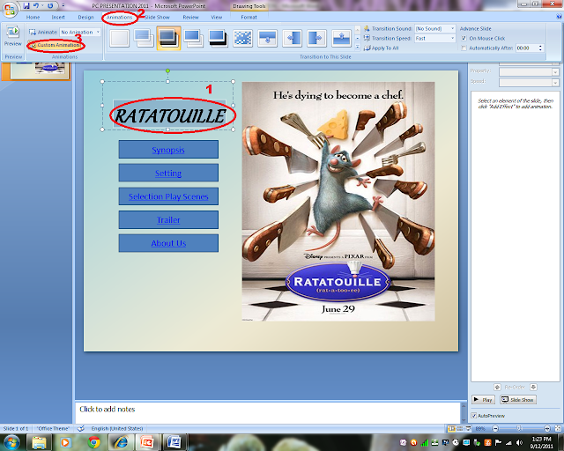
Task: Expand the transition gallery More arrow
Action: point(358,47)
